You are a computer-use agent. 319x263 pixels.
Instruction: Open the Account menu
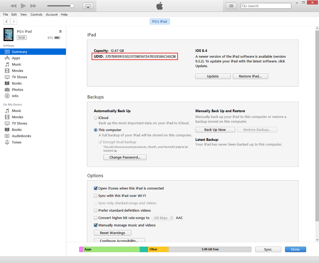pos(51,15)
